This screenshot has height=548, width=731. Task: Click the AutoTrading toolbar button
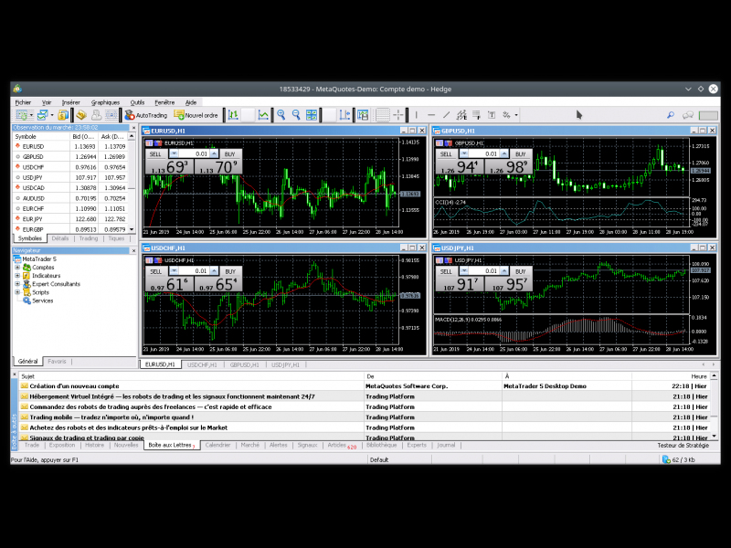(x=146, y=115)
